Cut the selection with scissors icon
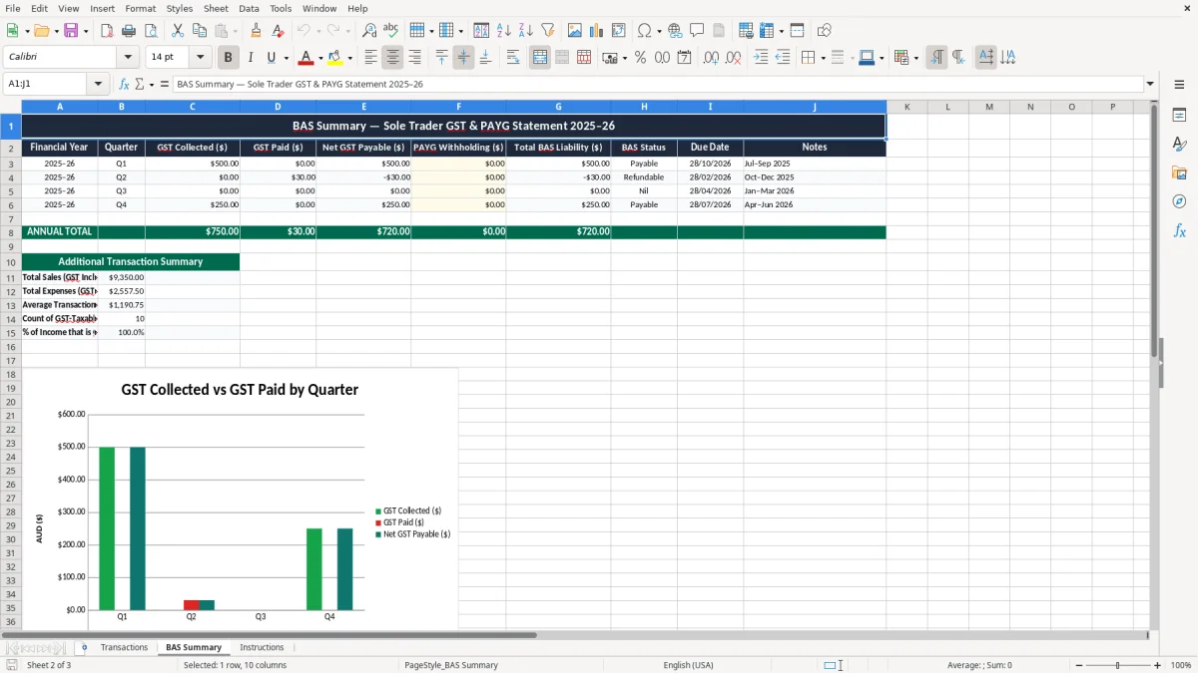The image size is (1198, 673). pos(177,30)
